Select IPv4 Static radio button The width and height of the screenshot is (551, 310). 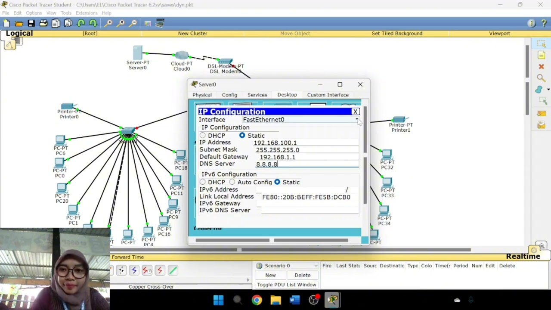point(242,136)
